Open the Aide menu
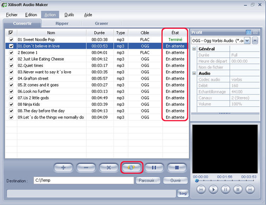 point(88,15)
